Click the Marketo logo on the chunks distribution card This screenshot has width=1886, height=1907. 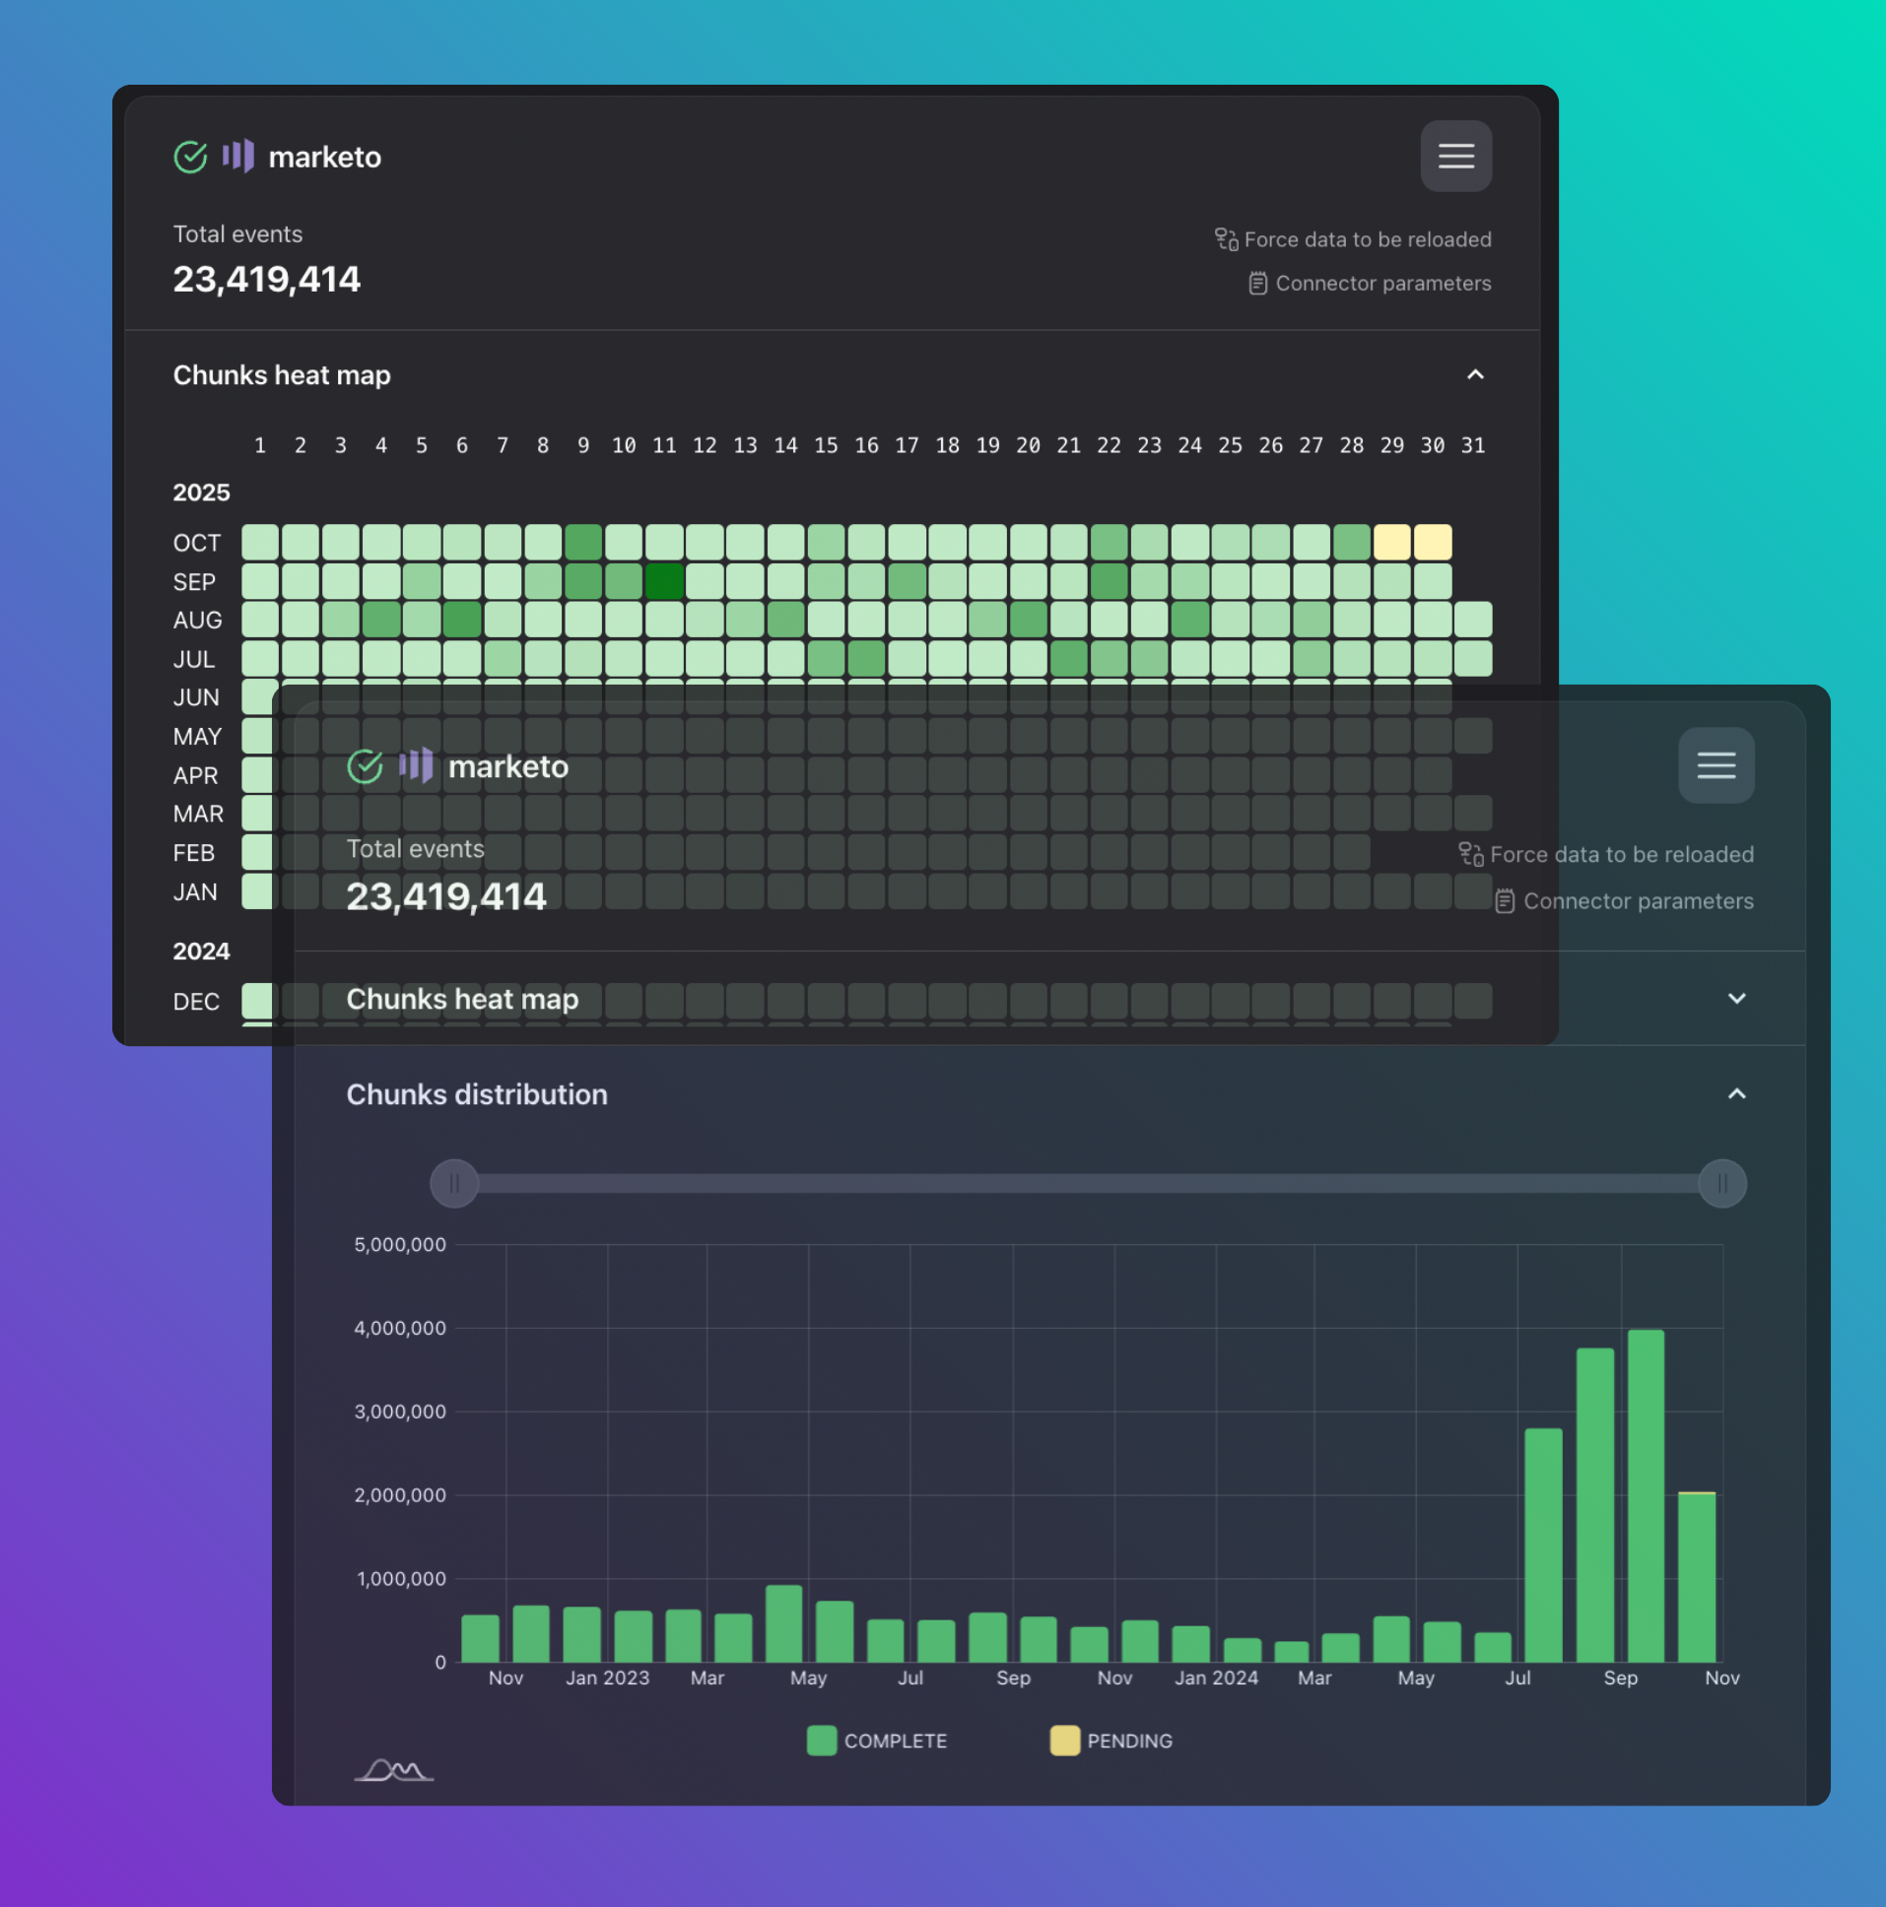[416, 766]
